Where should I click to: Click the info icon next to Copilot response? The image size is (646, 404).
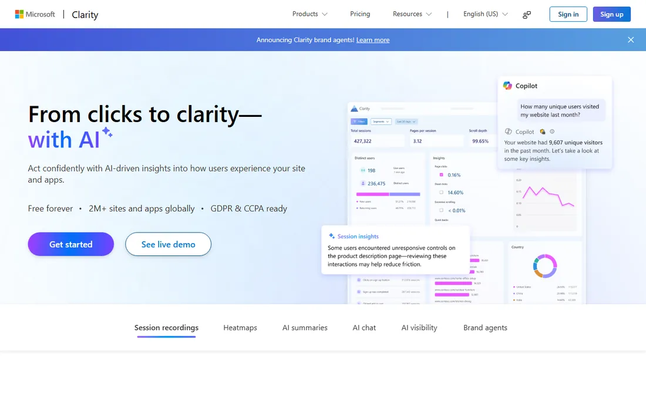pyautogui.click(x=552, y=132)
